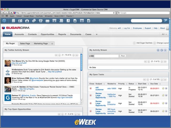Close the 500 Enterprise task using red icon
The image size is (171, 128).
[91, 103]
